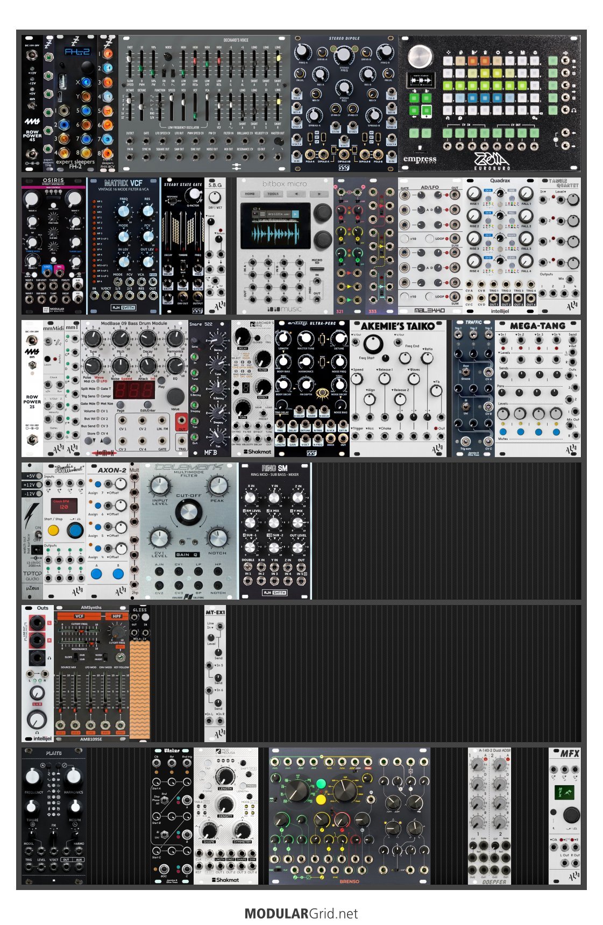Select the OUT LEVEL knob on Ring SM
The height and width of the screenshot is (925, 603).
[x=297, y=547]
